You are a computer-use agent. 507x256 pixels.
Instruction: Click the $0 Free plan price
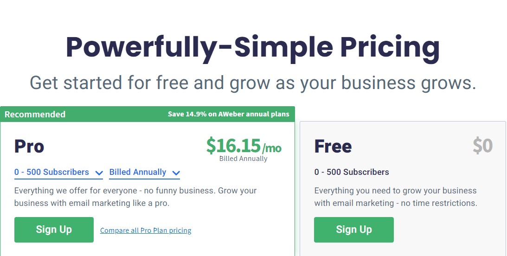483,146
